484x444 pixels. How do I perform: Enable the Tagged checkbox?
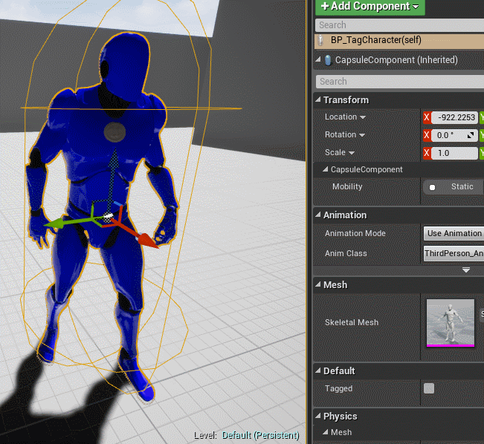[429, 388]
